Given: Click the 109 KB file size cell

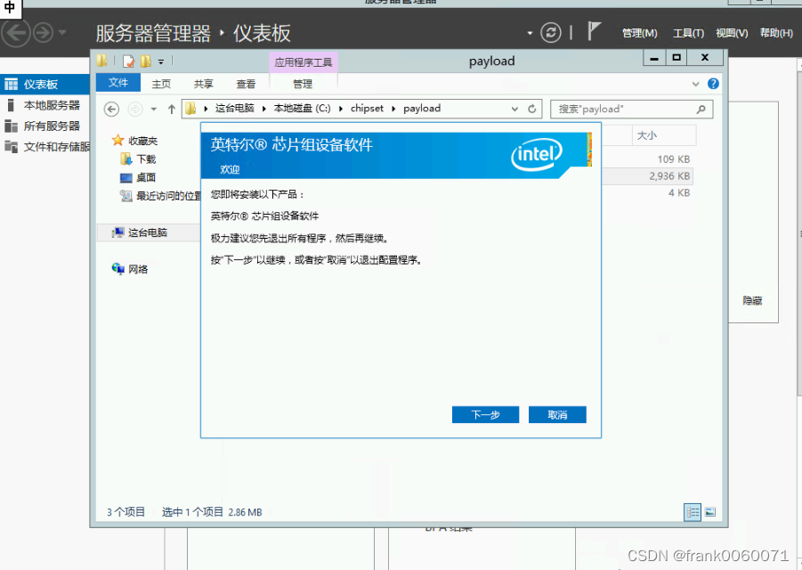Looking at the screenshot, I should point(673,159).
